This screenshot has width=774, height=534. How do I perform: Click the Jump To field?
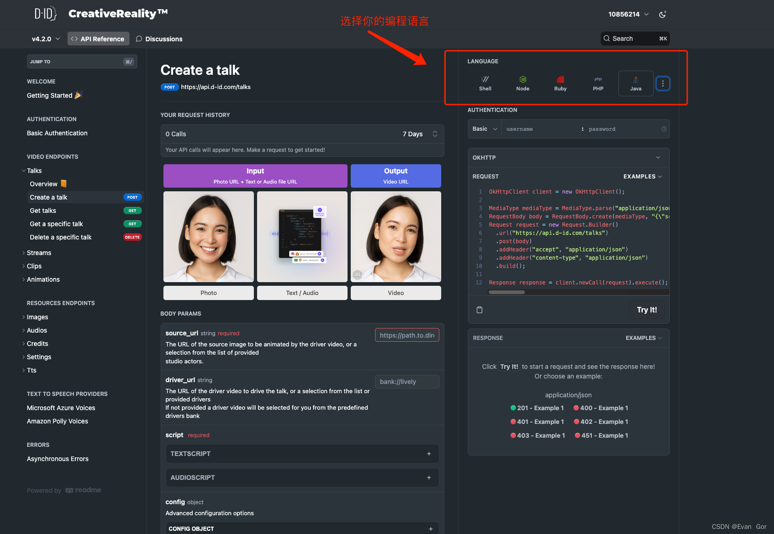point(82,61)
